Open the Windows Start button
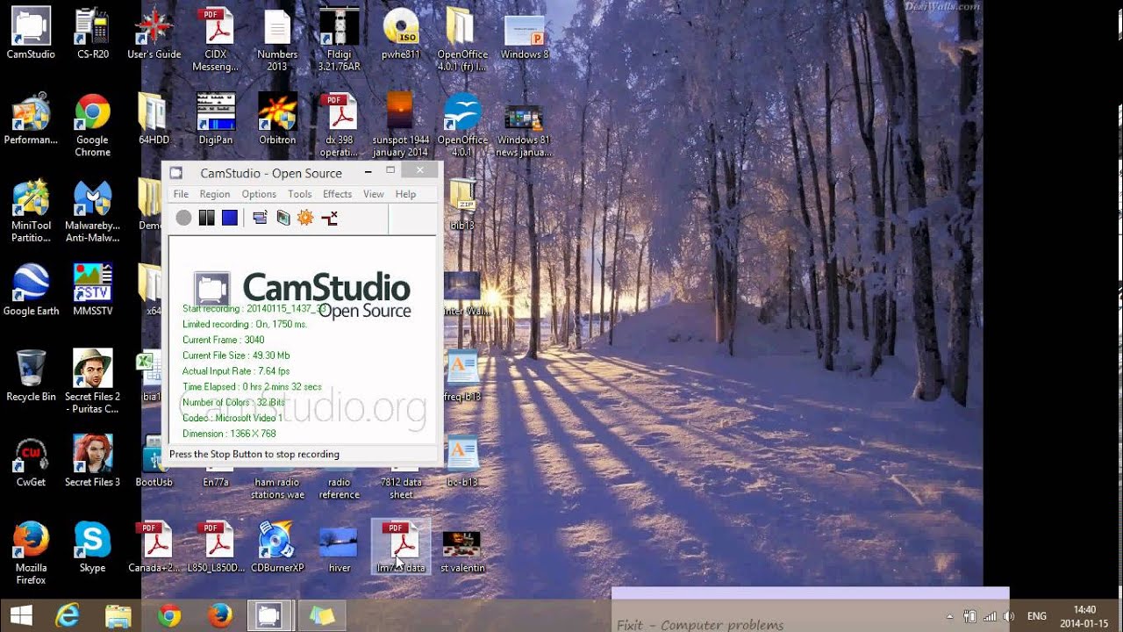This screenshot has height=632, width=1123. point(22,615)
